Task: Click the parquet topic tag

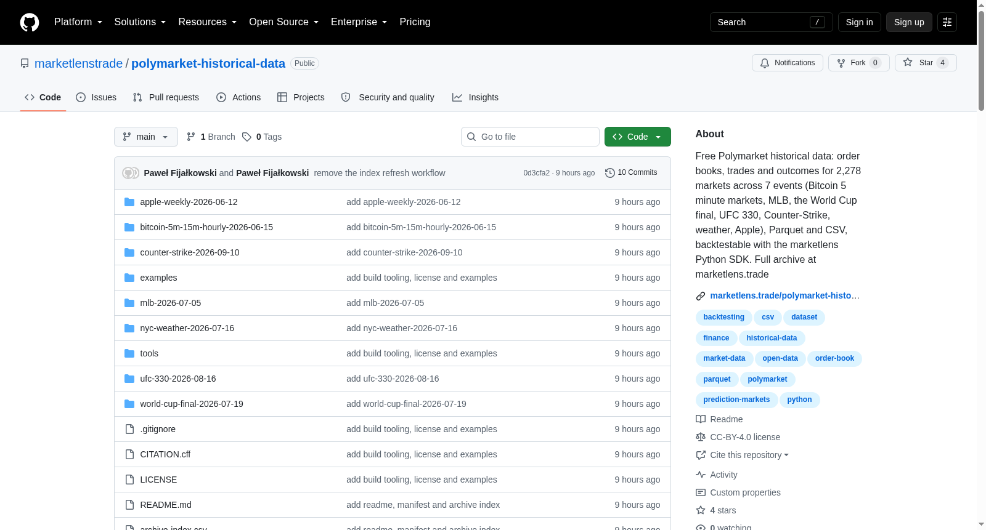Action: coord(717,379)
